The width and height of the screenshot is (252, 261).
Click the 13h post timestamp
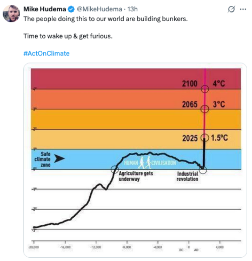132,9
